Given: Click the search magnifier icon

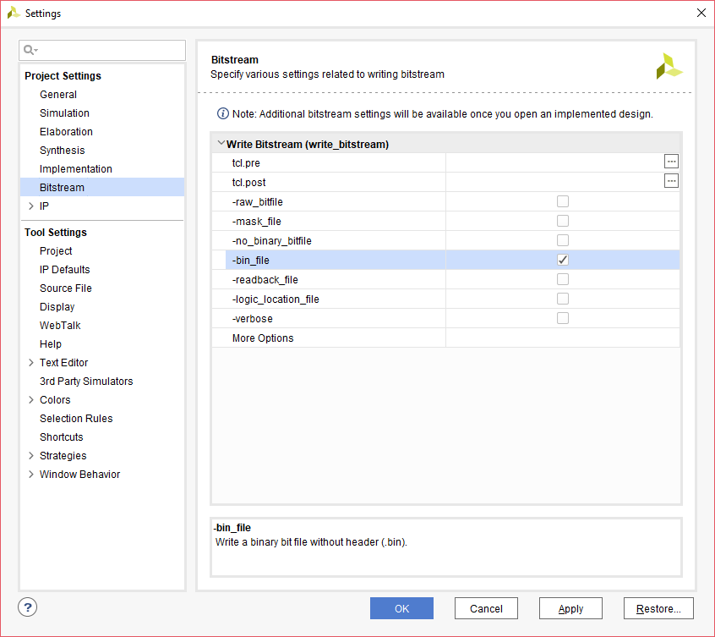Looking at the screenshot, I should (x=30, y=51).
